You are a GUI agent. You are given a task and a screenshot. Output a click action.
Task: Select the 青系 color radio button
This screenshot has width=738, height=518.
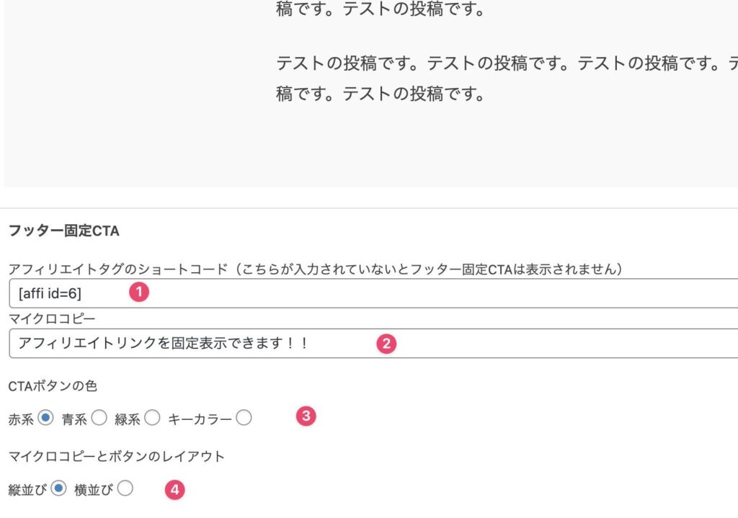[99, 417]
